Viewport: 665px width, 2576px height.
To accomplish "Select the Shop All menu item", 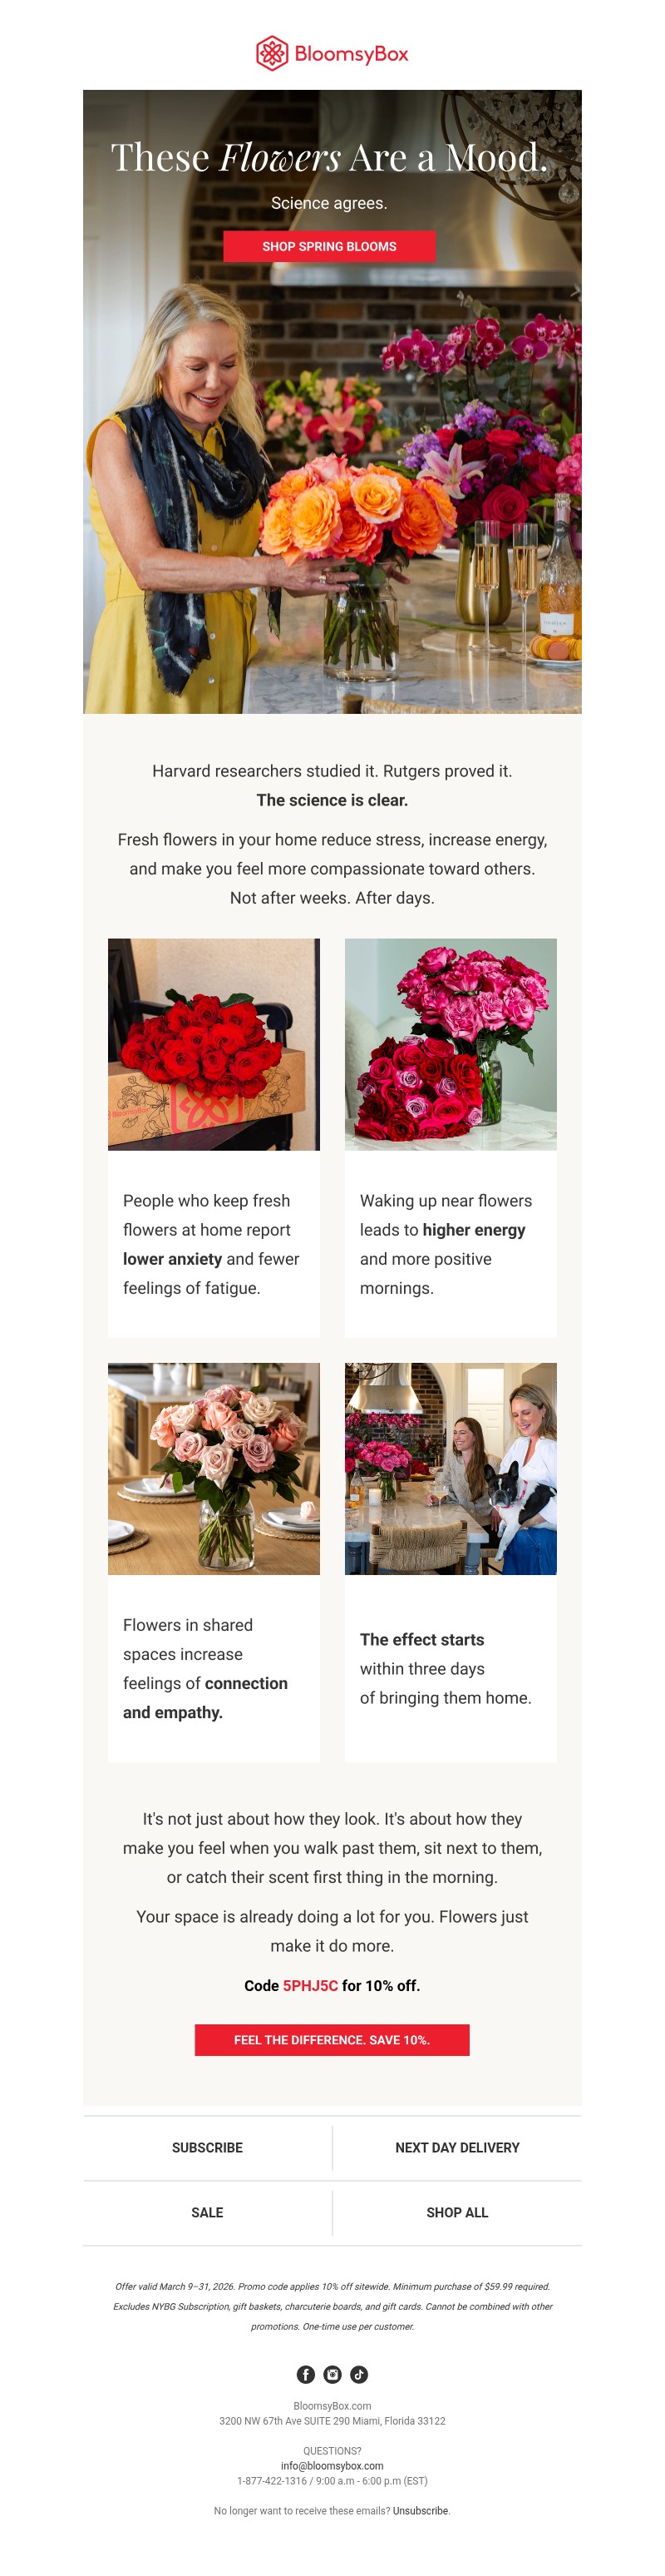I will pos(457,2213).
